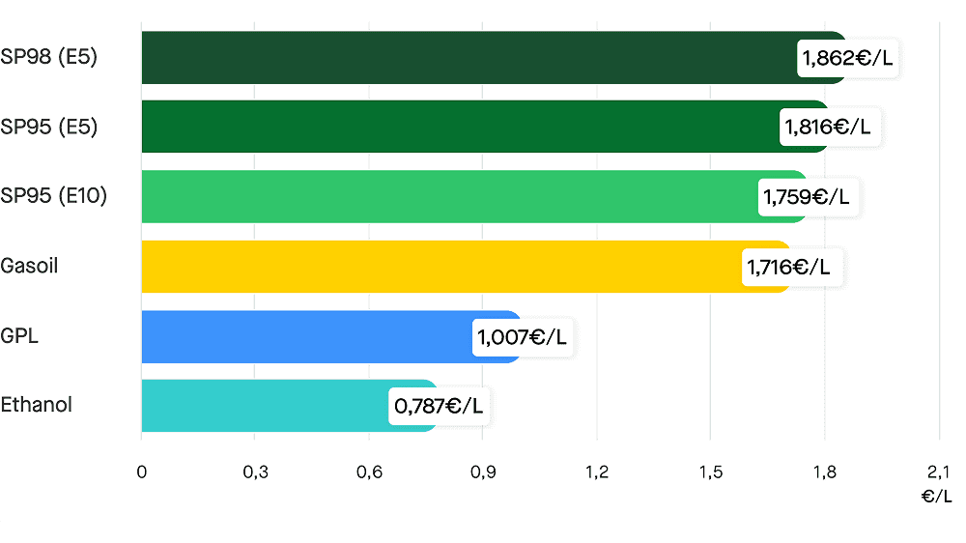Select the green SP95 (E5) bar
This screenshot has width=966, height=543.
[x=454, y=127]
